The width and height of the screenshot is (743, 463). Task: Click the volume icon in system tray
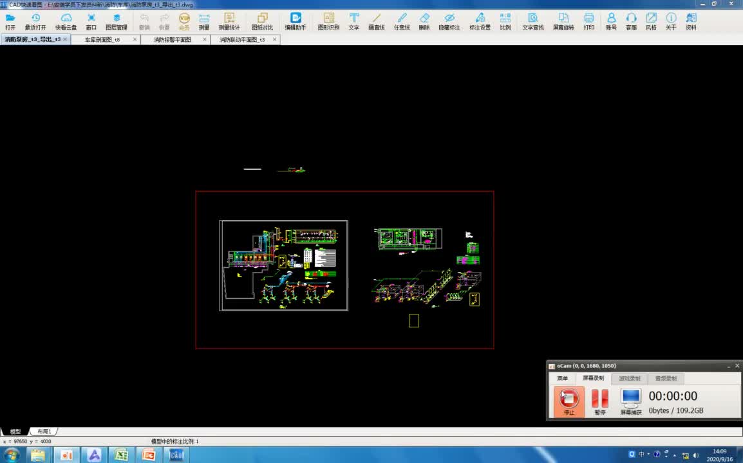[x=695, y=455]
